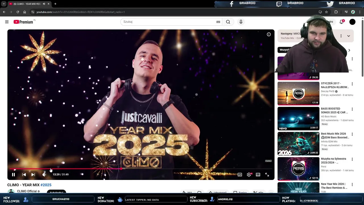This screenshot has width=364, height=205.
Task: Open the media controls icon in the browser toolbar
Action: [x=346, y=12]
